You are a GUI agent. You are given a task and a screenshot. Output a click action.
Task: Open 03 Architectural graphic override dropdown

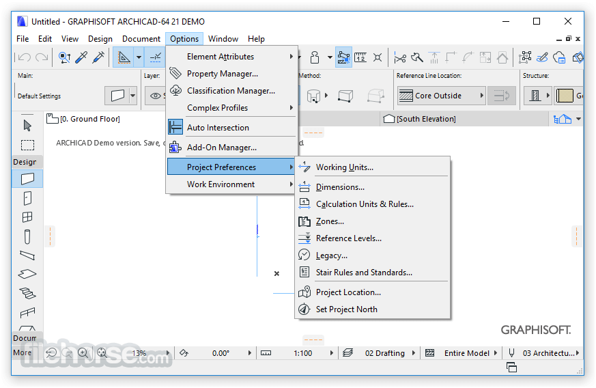pyautogui.click(x=578, y=353)
